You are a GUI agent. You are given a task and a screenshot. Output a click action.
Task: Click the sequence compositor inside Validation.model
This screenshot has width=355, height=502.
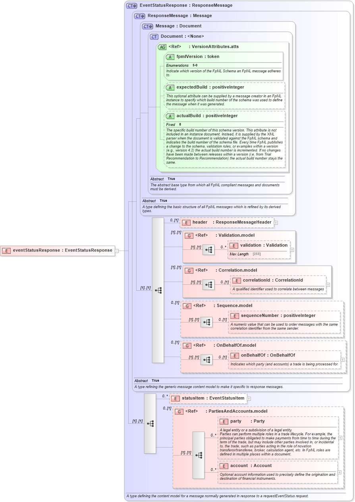coord(208,250)
